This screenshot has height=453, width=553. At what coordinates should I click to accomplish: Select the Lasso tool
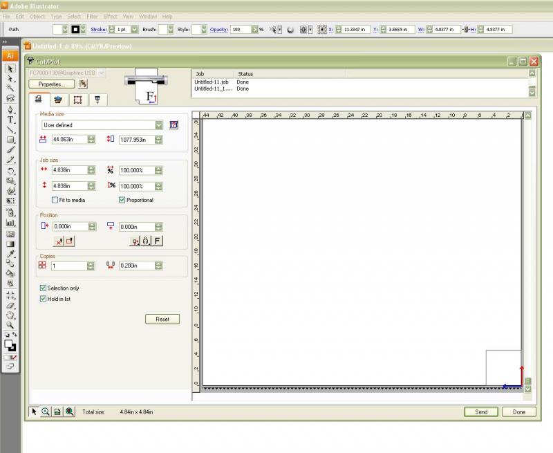10,98
